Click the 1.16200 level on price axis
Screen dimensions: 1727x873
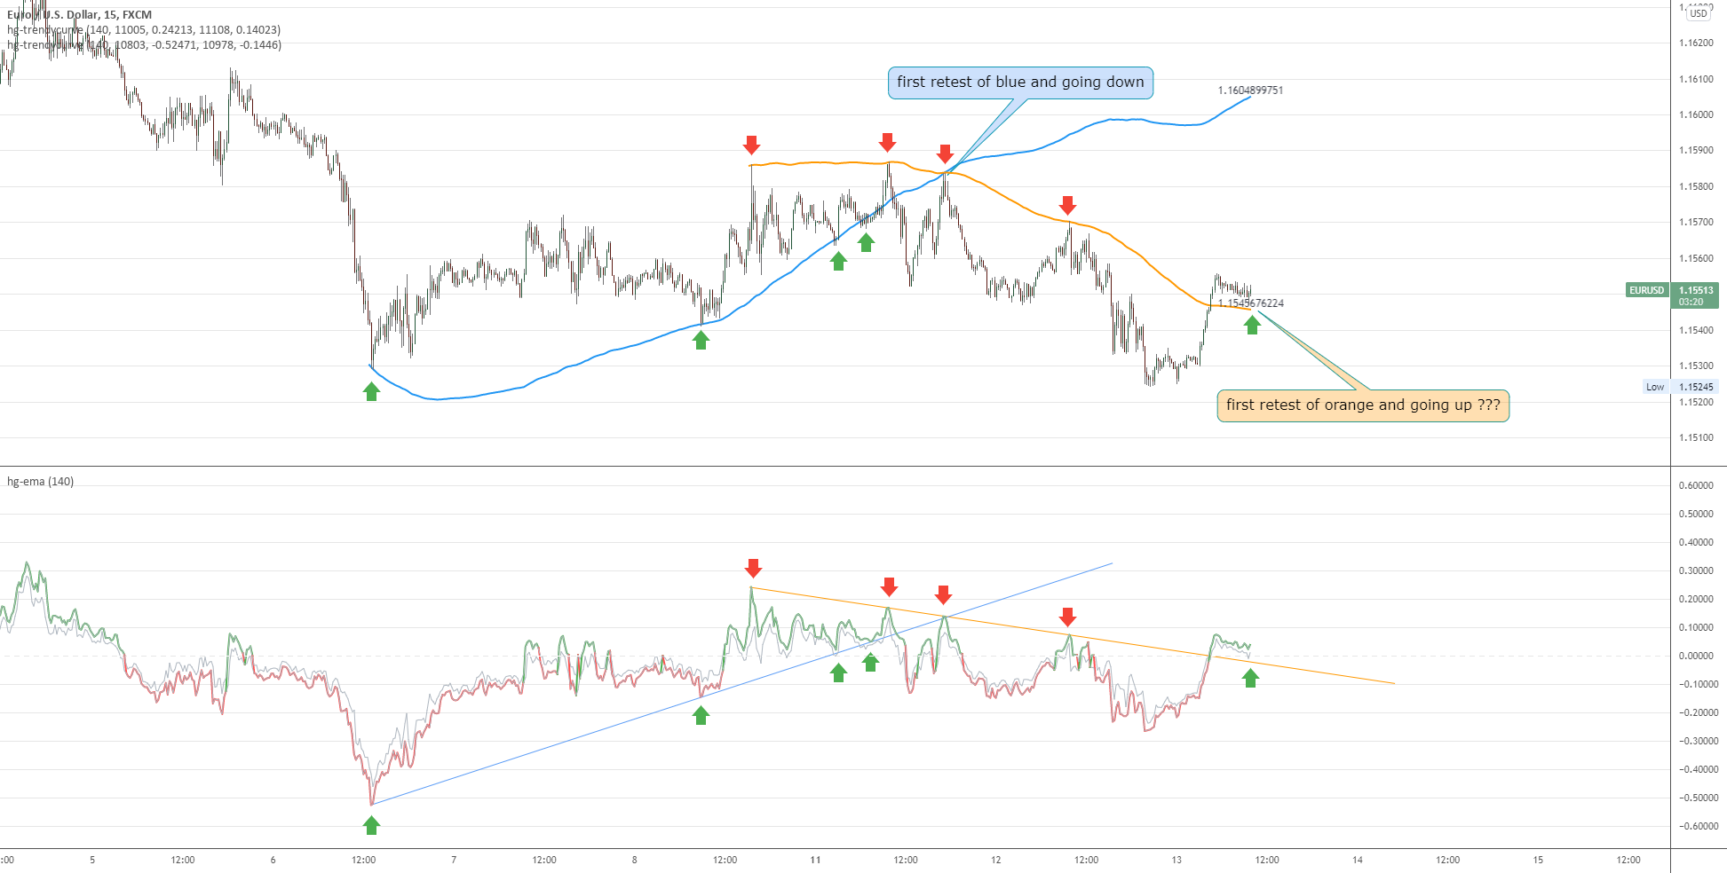point(1696,43)
